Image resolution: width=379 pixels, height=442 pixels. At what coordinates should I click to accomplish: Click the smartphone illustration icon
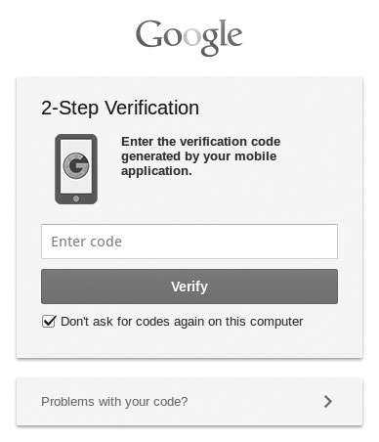(x=76, y=169)
